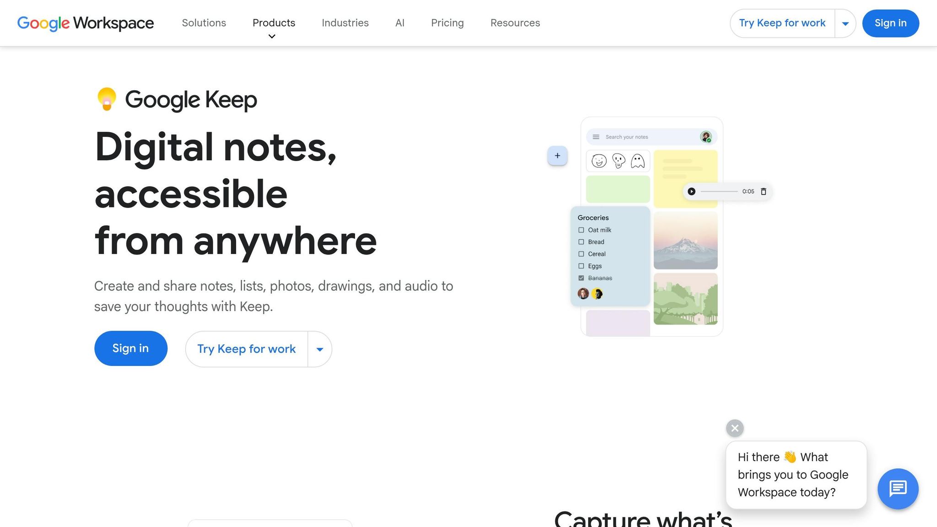Go to the Pricing page
Image resolution: width=937 pixels, height=527 pixels.
point(447,23)
